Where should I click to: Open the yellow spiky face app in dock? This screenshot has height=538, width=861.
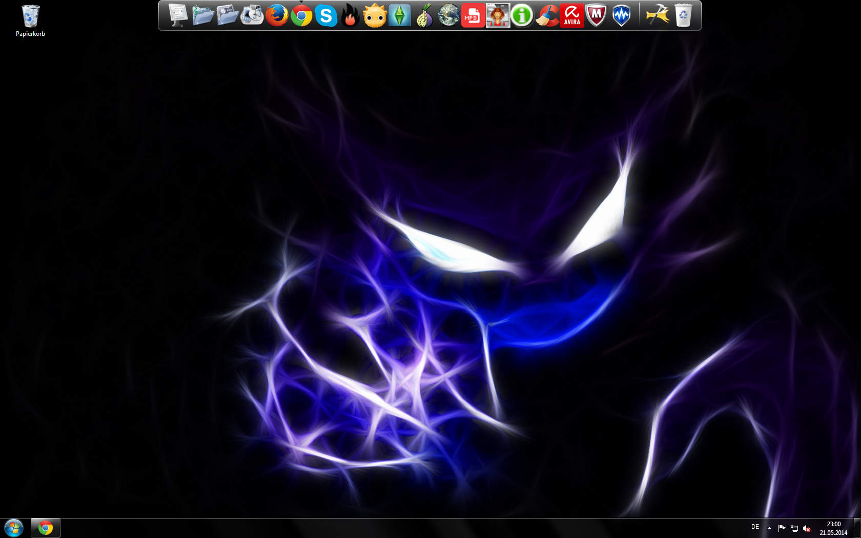tap(375, 15)
